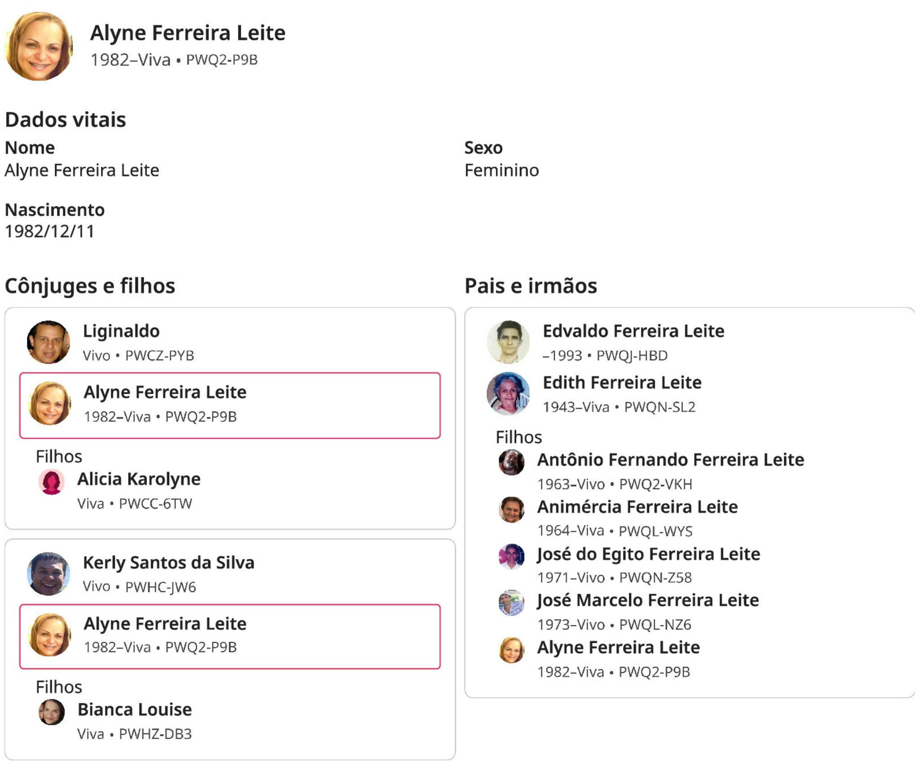
Task: Open Liginaldo's portrait thumbnail
Action: tap(49, 342)
